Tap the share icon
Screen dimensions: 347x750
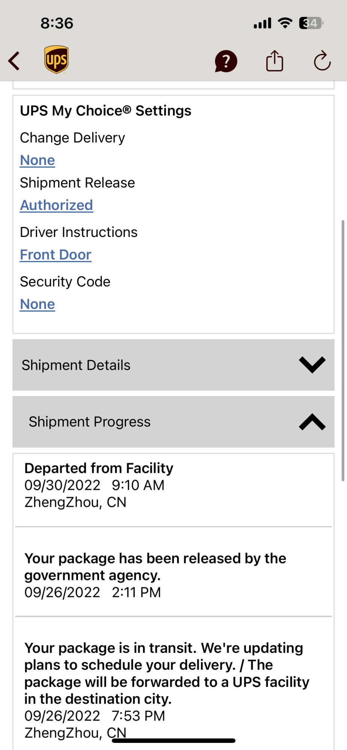click(275, 61)
